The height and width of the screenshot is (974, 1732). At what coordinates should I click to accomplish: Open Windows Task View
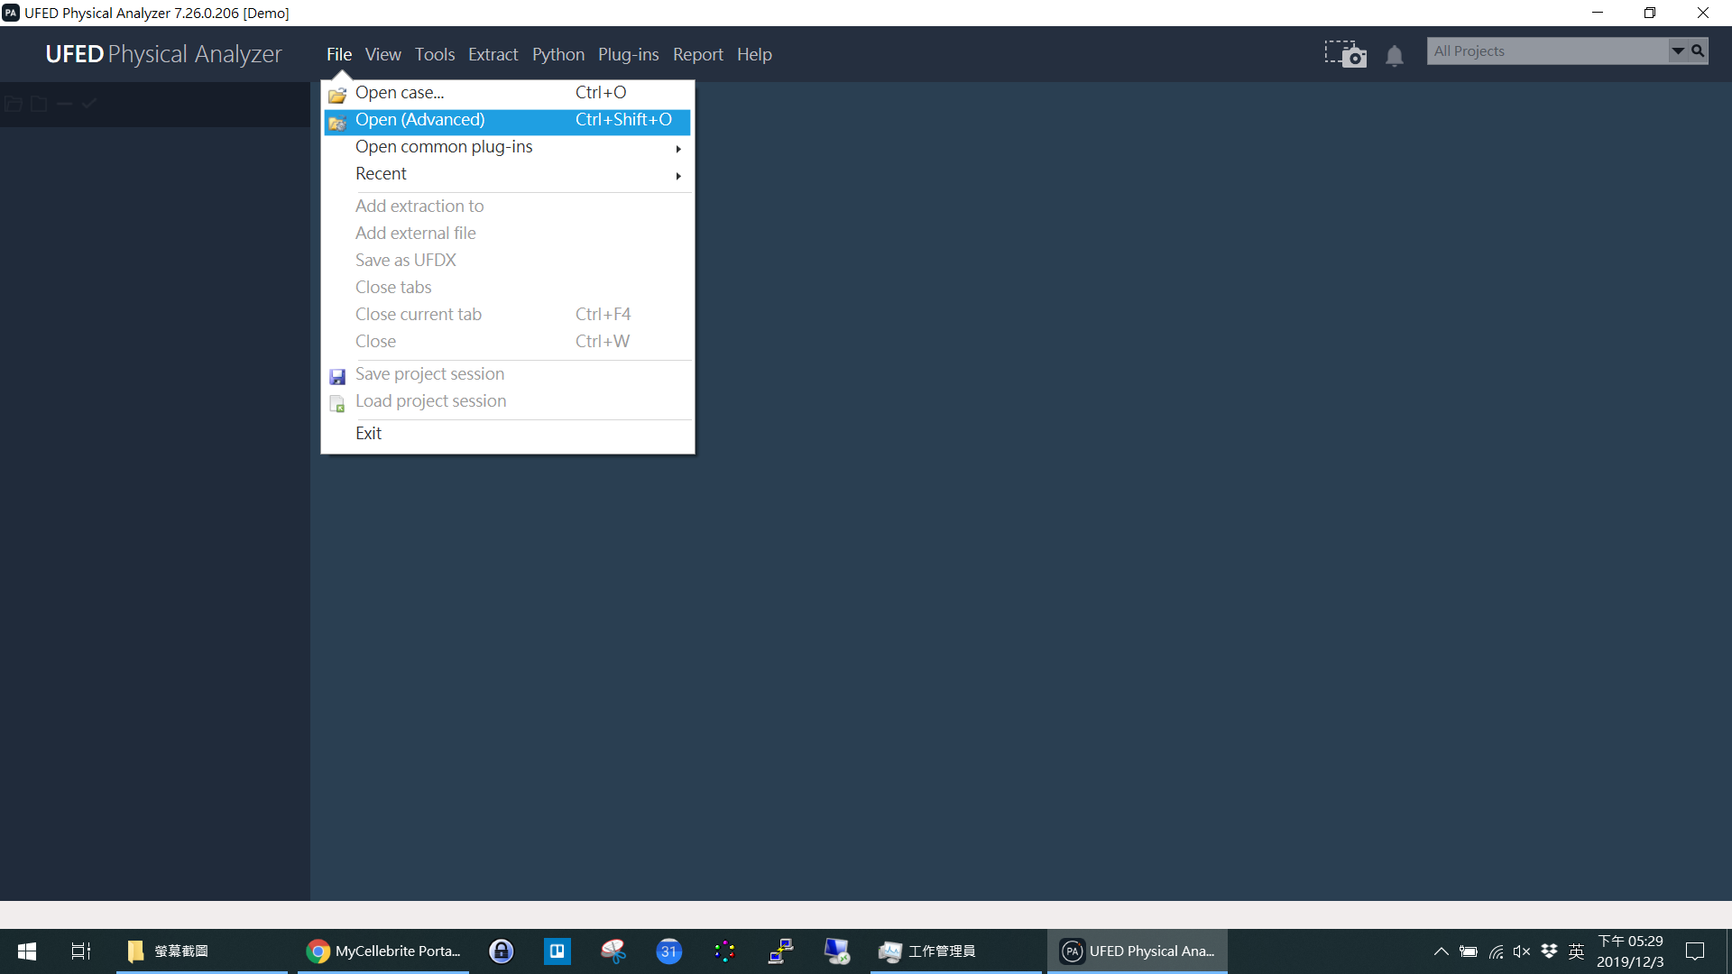(x=81, y=951)
